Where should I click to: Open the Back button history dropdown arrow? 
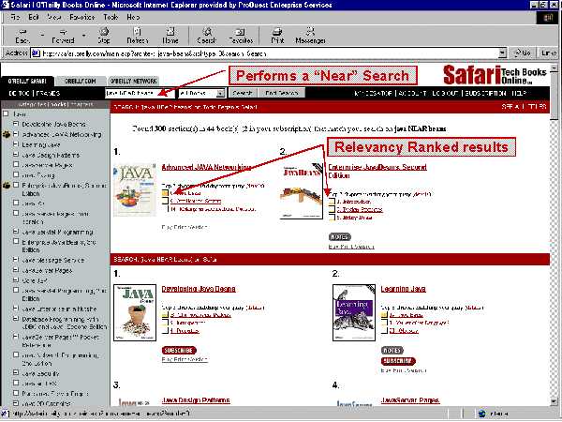(x=42, y=36)
